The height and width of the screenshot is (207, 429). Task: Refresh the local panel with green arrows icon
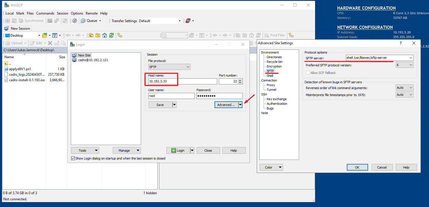point(111,35)
